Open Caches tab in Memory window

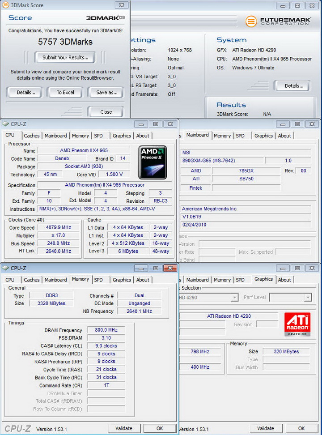pyautogui.click(x=32, y=280)
